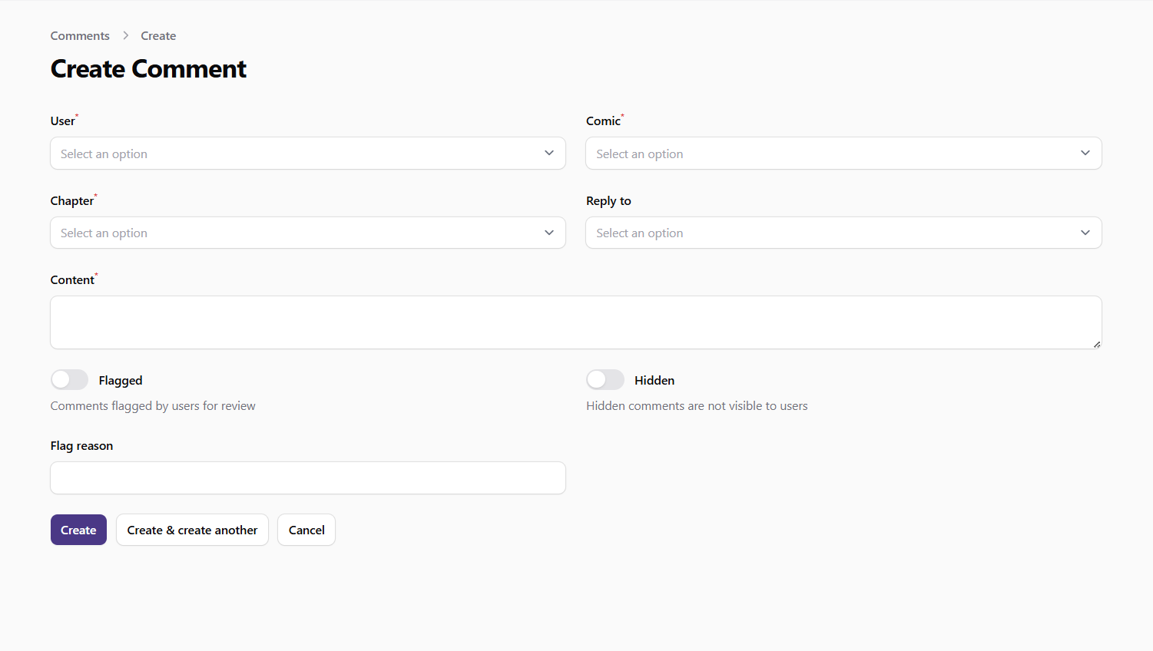Screen dimensions: 1153x651
Task: Click the chevron arrow in Chapter dropdown
Action: pyautogui.click(x=548, y=233)
